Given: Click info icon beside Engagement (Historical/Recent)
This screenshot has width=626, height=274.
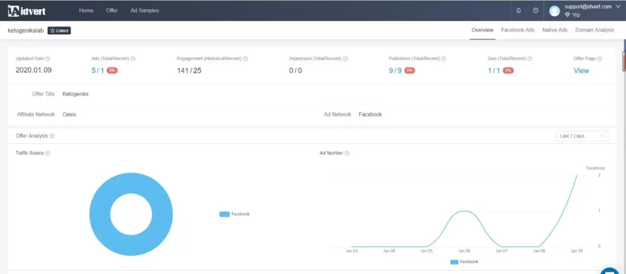Looking at the screenshot, I should click(246, 58).
